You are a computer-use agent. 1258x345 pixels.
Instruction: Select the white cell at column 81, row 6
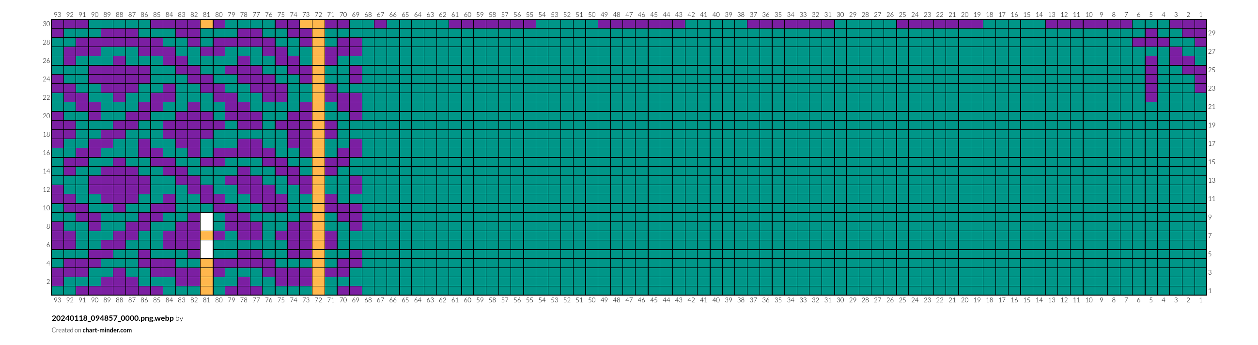[x=206, y=245]
